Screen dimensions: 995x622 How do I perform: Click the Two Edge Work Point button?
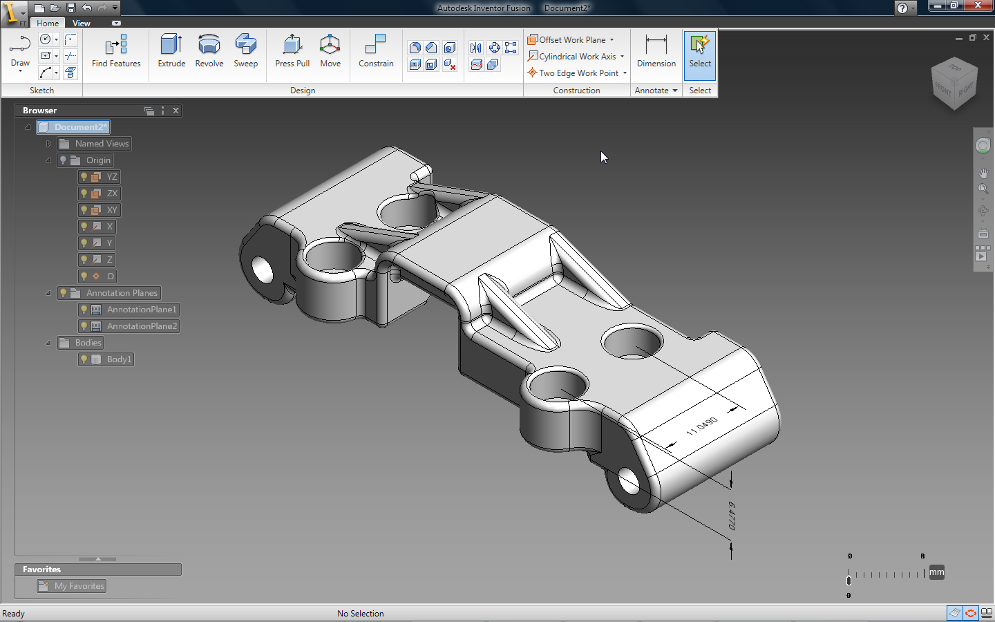point(578,73)
